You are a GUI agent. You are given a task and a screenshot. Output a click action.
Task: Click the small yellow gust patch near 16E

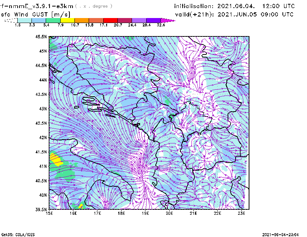[81, 206]
